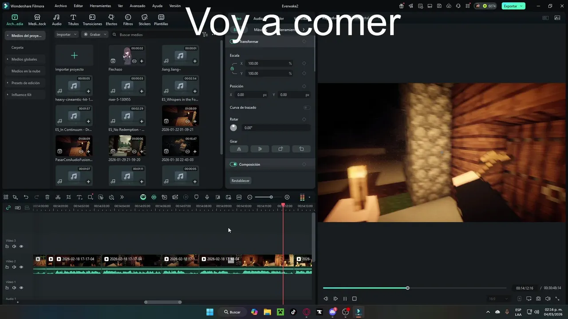Click the marker shield icon in timeline toolbar
The height and width of the screenshot is (319, 568).
pyautogui.click(x=196, y=197)
